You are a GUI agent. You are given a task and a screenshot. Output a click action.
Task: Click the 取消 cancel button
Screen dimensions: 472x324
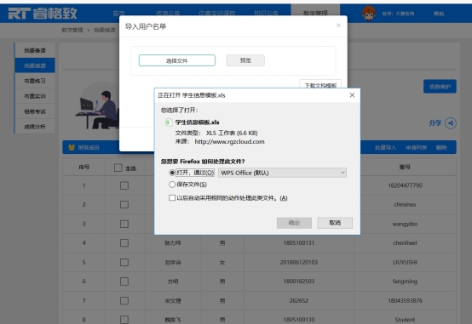(x=335, y=223)
